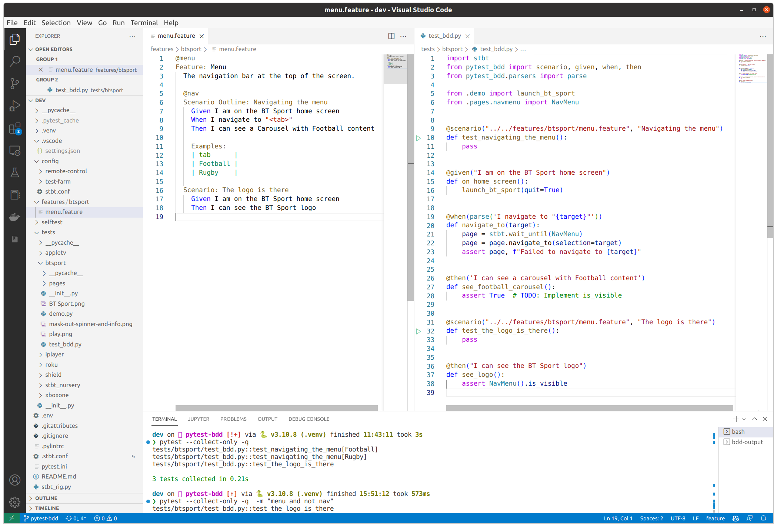Close menu.feature in Open Editors list
777x527 pixels.
coord(41,70)
